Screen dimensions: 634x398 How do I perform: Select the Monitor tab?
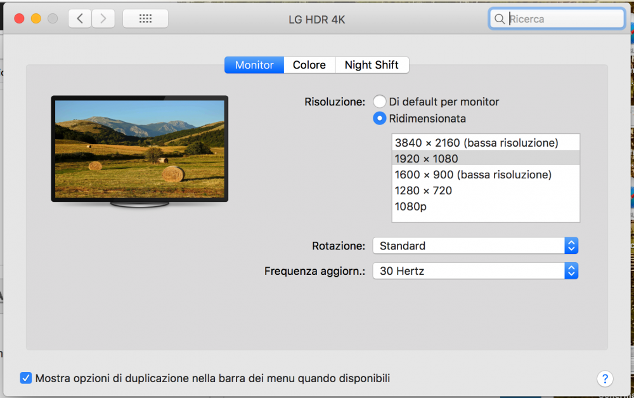point(254,65)
